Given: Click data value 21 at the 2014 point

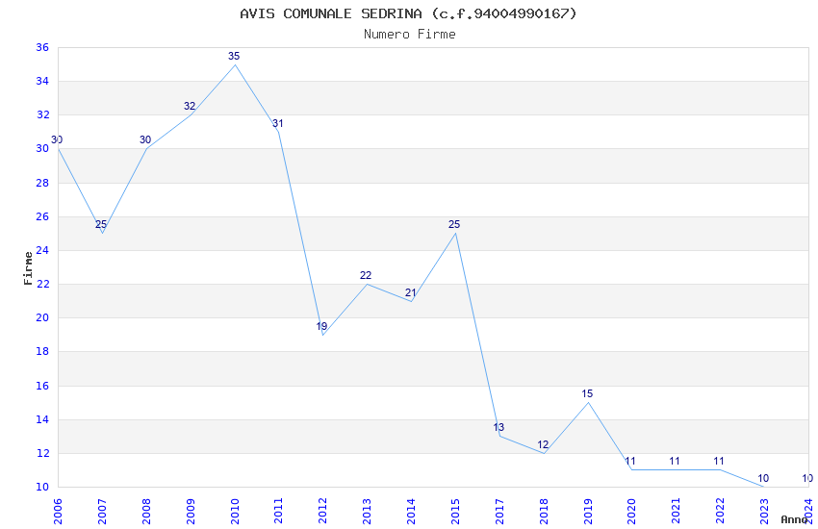Looking at the screenshot, I should [410, 293].
